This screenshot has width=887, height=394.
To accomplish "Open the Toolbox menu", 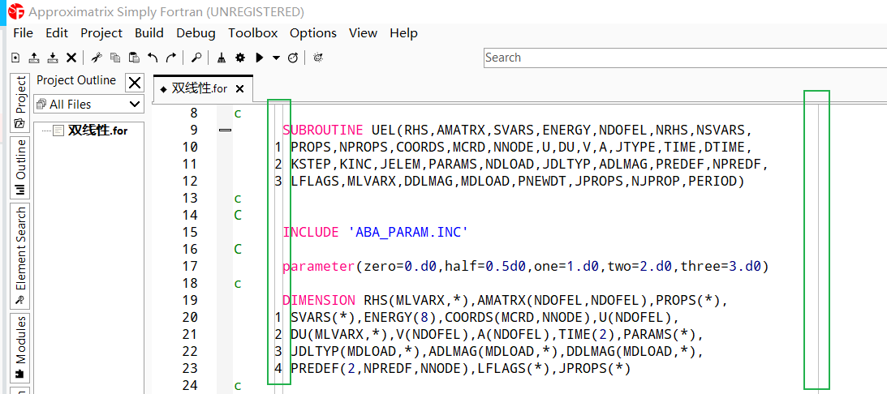I will coord(253,33).
